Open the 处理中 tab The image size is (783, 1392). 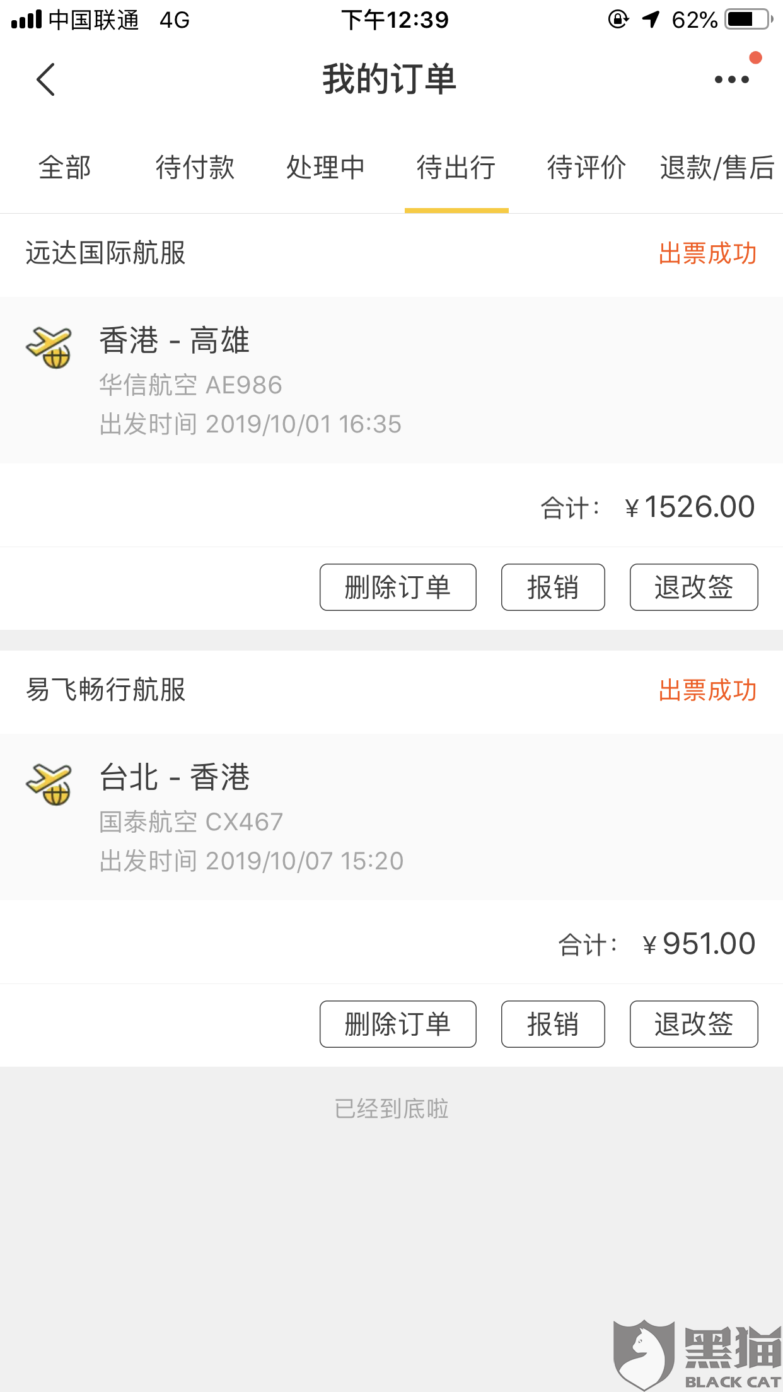(326, 168)
